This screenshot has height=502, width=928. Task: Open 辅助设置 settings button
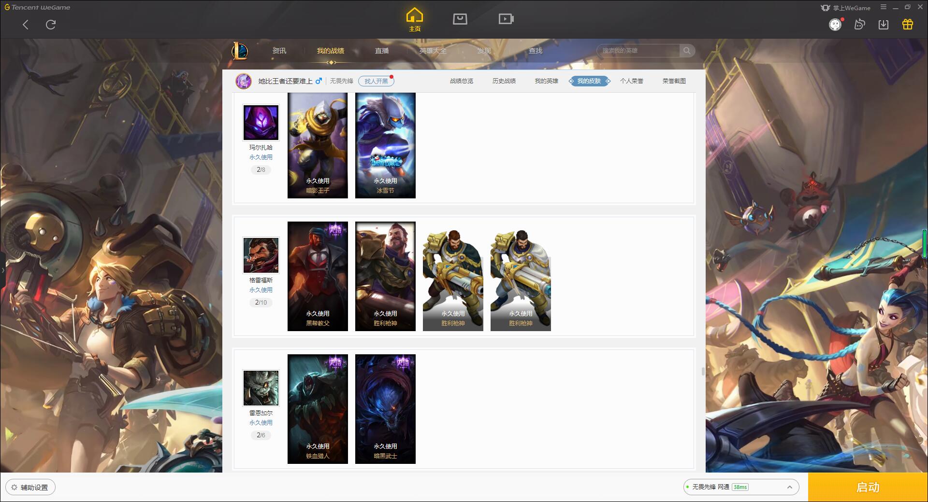click(x=30, y=488)
